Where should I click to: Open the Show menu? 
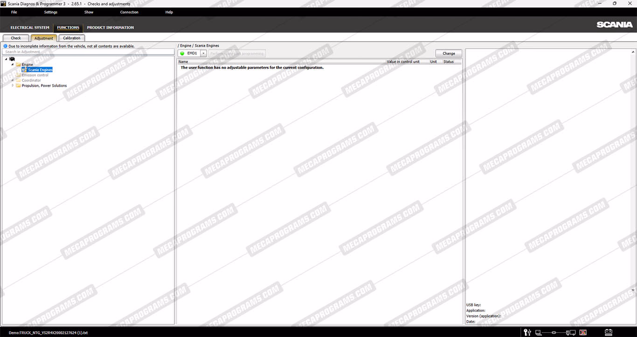(89, 12)
